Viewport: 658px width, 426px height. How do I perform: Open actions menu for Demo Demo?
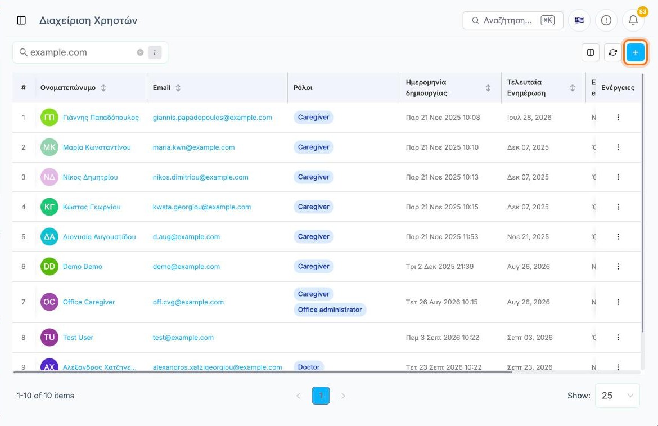618,267
